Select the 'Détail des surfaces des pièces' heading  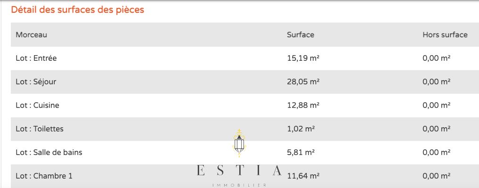tap(77, 10)
